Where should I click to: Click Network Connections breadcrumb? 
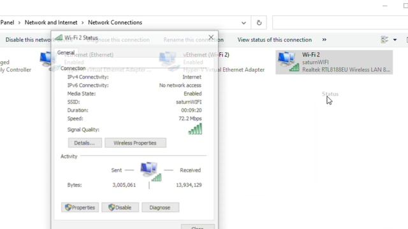pyautogui.click(x=115, y=23)
